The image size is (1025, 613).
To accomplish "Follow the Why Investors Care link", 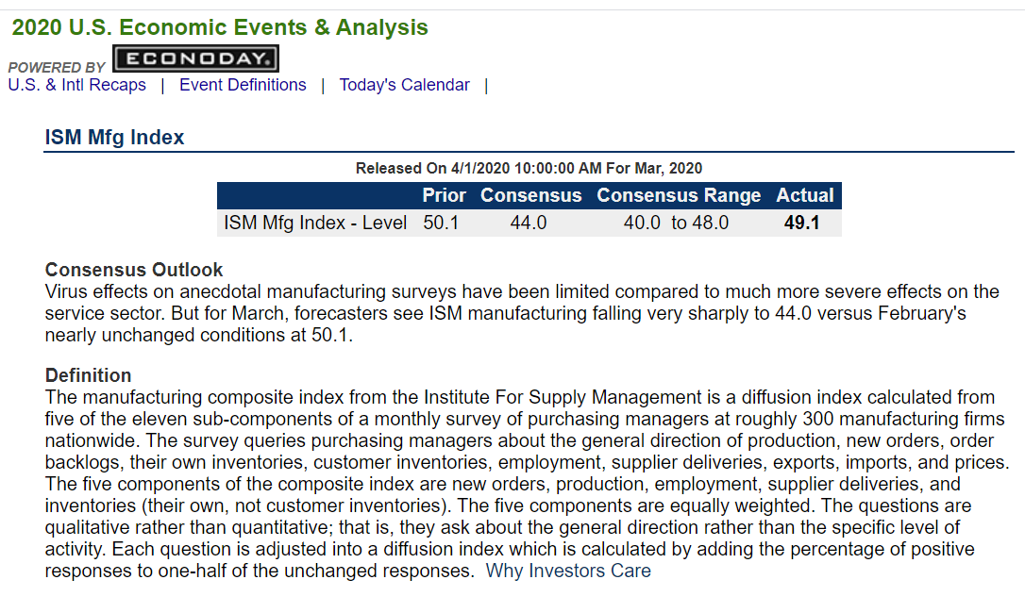I will tap(568, 571).
